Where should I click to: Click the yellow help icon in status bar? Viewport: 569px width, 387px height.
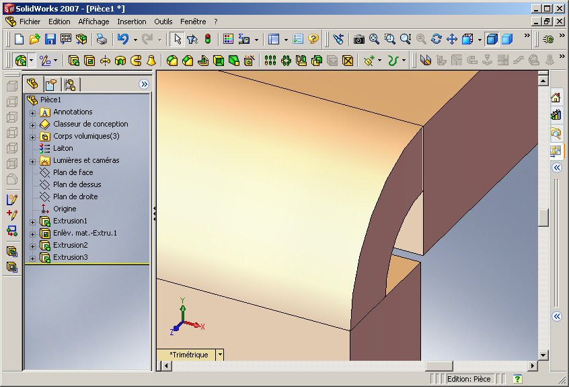[517, 379]
